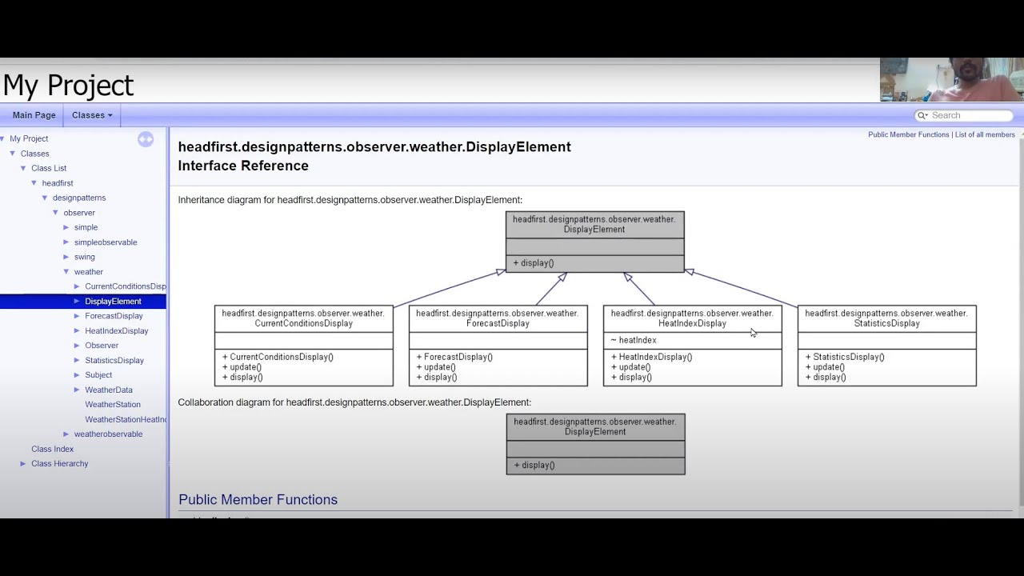Viewport: 1024px width, 576px height.
Task: Click the sync navigation tree icon
Action: [146, 139]
